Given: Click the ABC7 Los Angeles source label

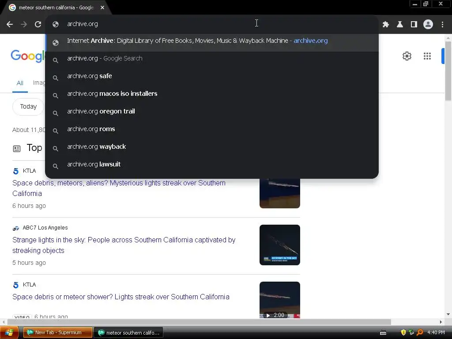Looking at the screenshot, I should 45,228.
